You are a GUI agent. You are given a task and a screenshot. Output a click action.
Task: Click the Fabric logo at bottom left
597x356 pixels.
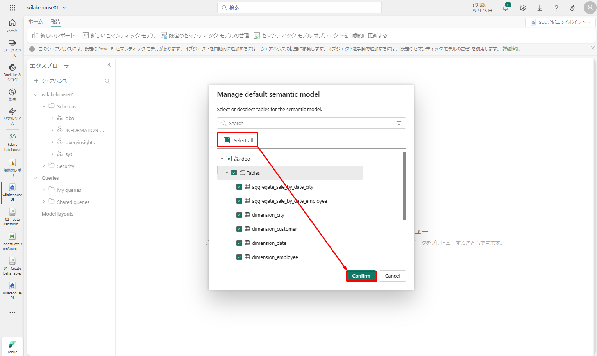tap(13, 346)
